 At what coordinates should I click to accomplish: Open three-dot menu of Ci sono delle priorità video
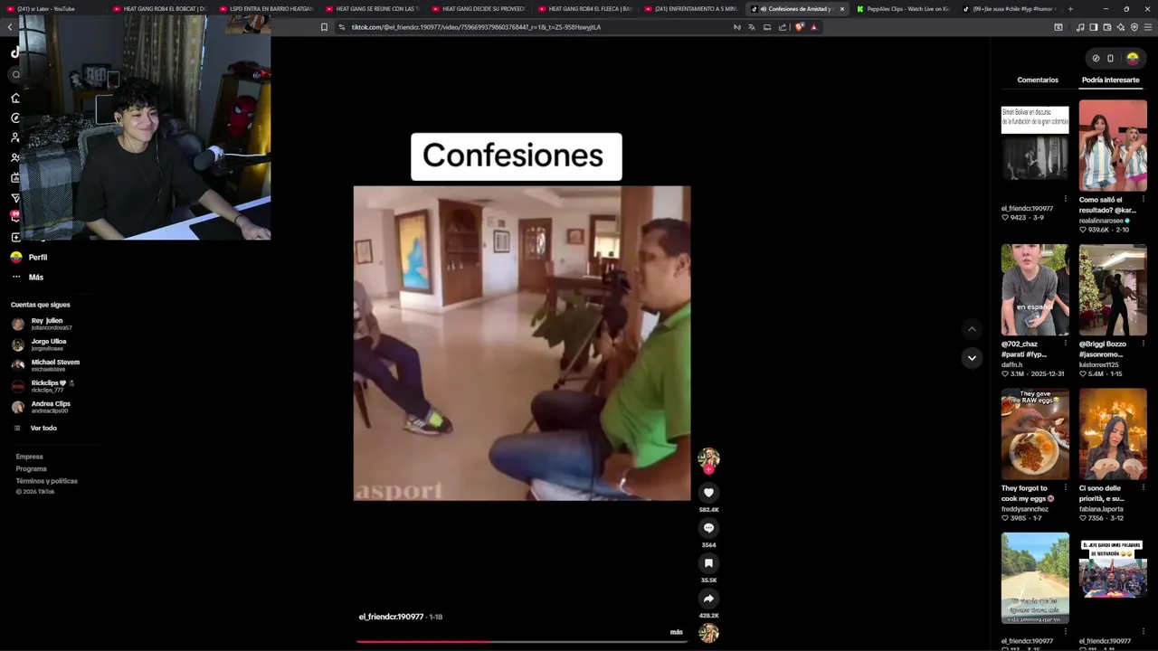[x=1144, y=488]
